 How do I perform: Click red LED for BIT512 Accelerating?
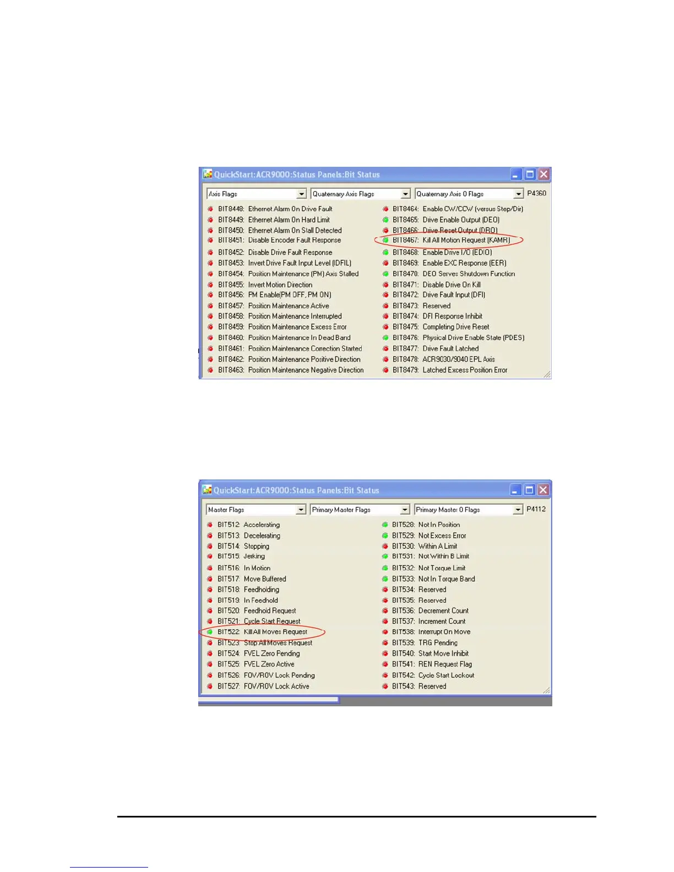(x=210, y=525)
